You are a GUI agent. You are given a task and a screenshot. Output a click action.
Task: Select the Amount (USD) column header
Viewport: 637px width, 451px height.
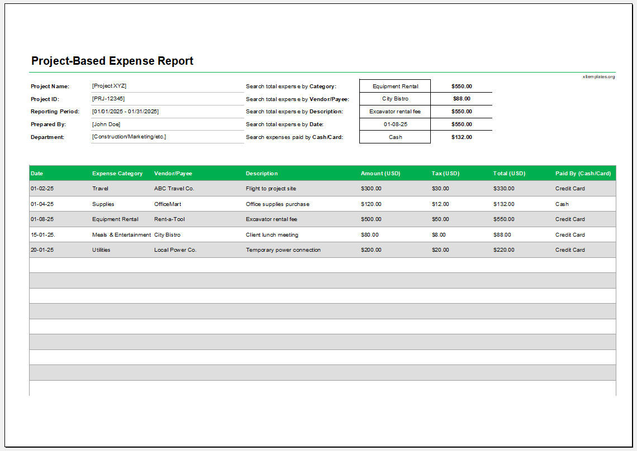click(x=380, y=173)
